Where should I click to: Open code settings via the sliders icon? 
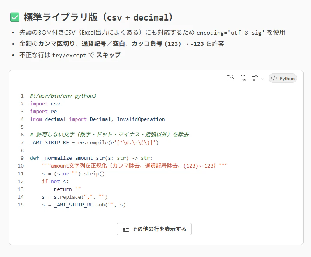tap(255, 78)
